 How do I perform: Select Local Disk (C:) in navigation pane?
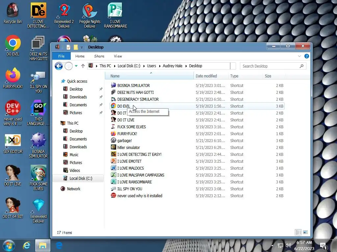click(x=78, y=178)
